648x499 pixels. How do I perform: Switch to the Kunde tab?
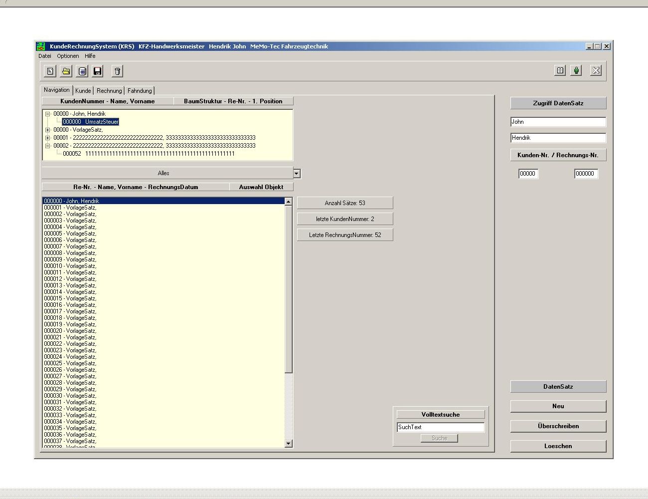click(83, 91)
